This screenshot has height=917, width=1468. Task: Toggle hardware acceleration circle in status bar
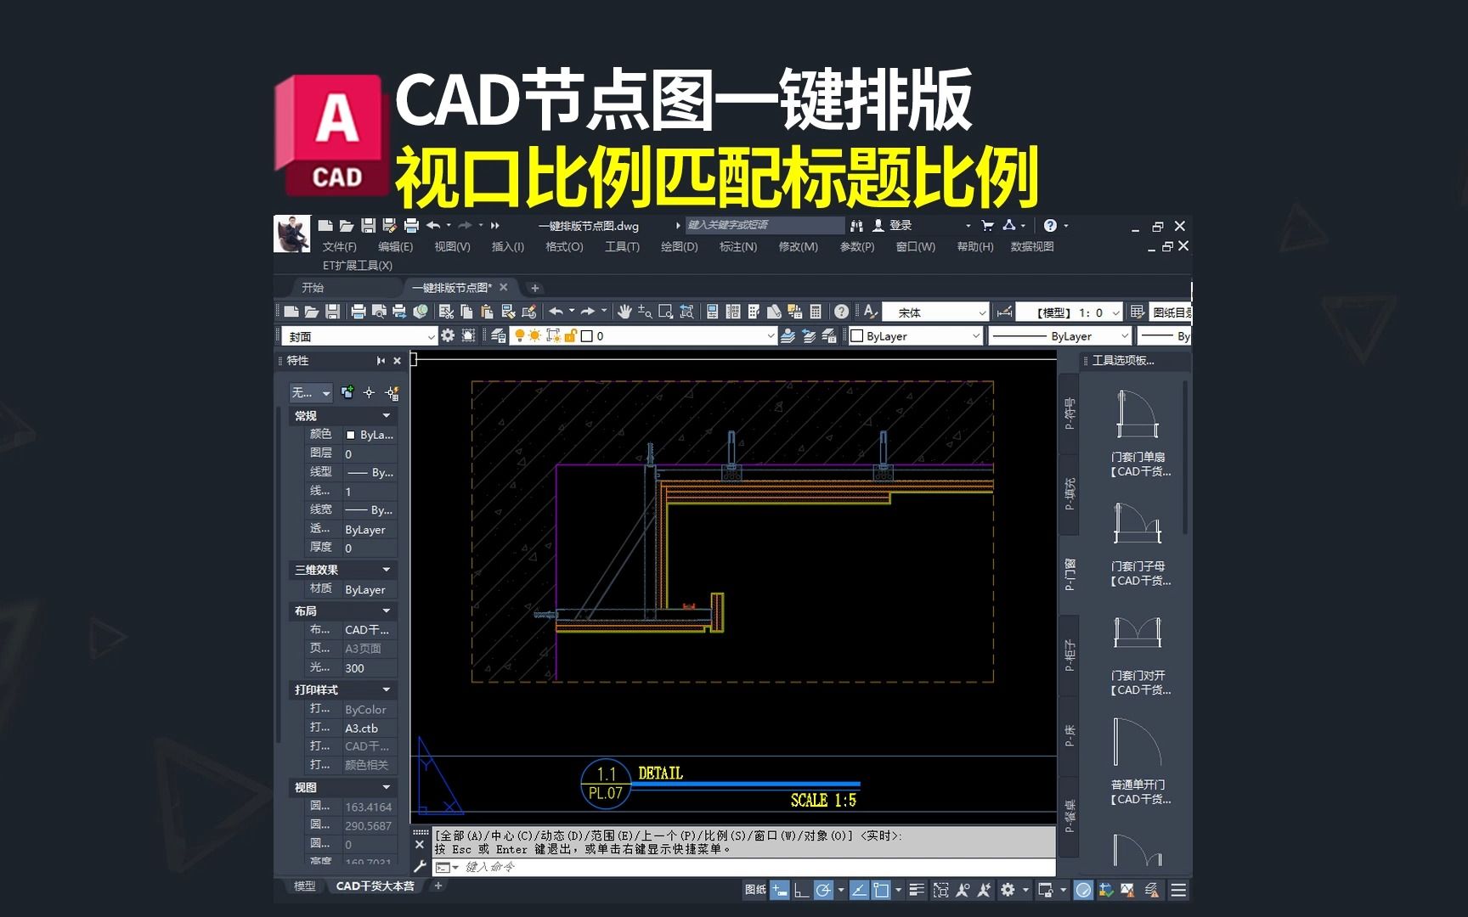1083,890
